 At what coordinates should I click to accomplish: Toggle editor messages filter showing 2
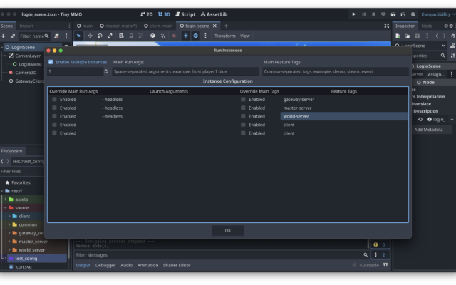[x=380, y=255]
